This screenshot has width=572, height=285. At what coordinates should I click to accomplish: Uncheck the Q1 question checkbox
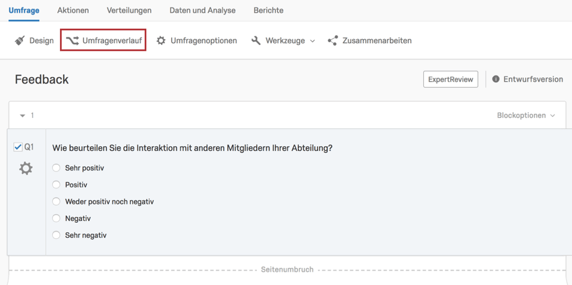coord(17,147)
